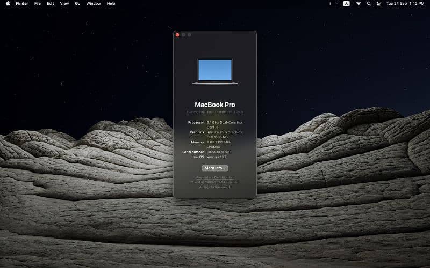Open Spotlight search magnifier

tap(369, 3)
